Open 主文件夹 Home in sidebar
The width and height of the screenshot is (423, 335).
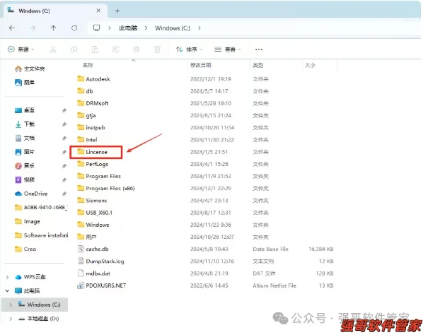pos(30,69)
